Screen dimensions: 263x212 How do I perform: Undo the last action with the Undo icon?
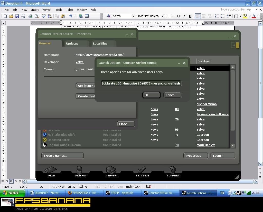70,16
